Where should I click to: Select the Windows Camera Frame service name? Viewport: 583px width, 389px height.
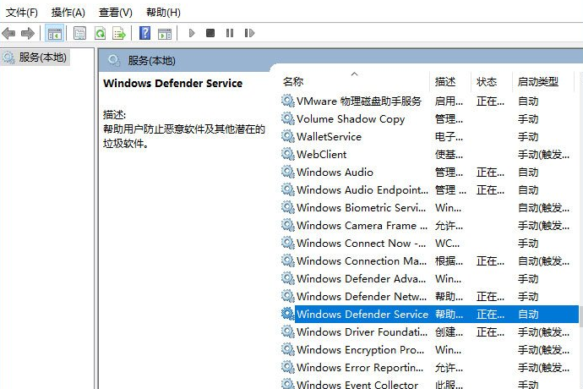[x=362, y=226]
